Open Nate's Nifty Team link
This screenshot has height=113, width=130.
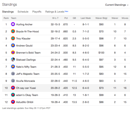click(x=26, y=67)
